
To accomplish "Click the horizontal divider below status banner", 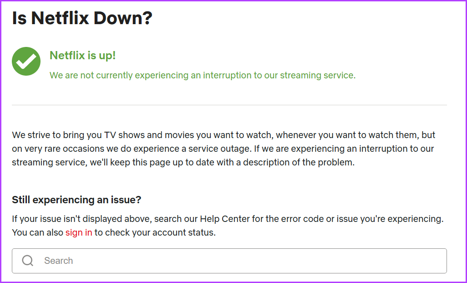I will pos(229,105).
